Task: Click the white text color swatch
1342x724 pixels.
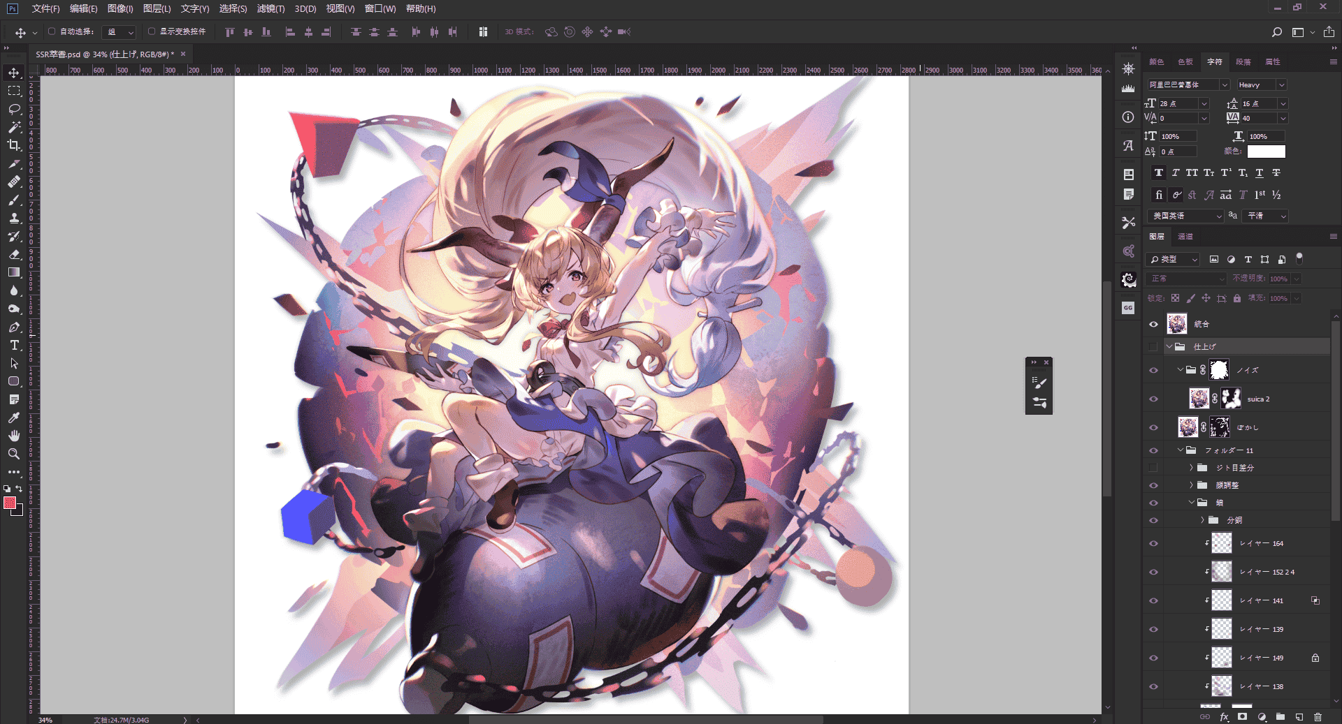Action: coord(1266,152)
